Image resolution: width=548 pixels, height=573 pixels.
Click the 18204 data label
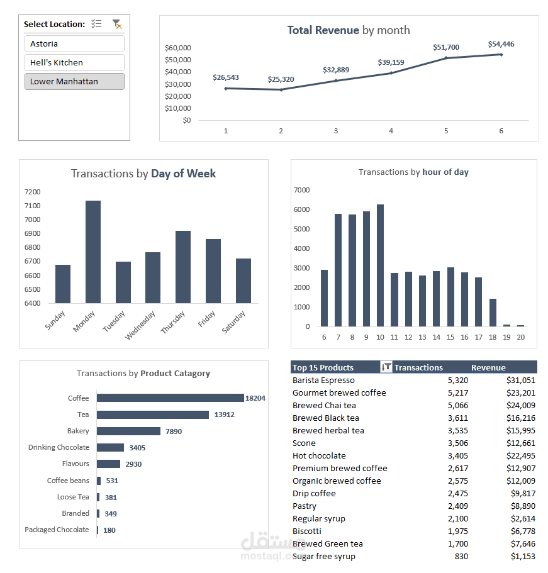[255, 398]
